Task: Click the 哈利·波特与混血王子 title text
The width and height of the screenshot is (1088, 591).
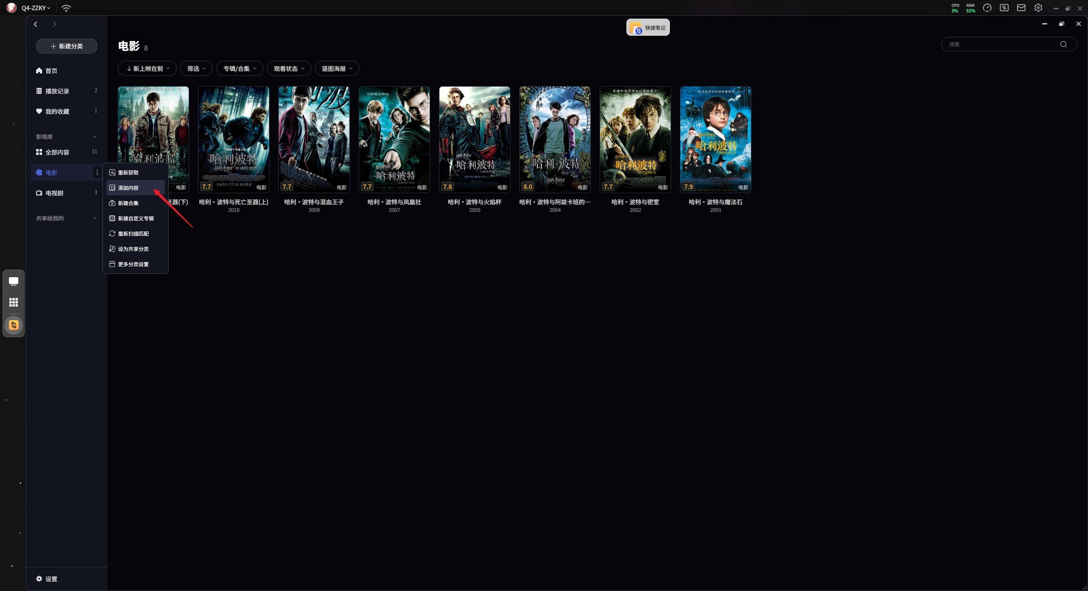Action: coord(314,202)
